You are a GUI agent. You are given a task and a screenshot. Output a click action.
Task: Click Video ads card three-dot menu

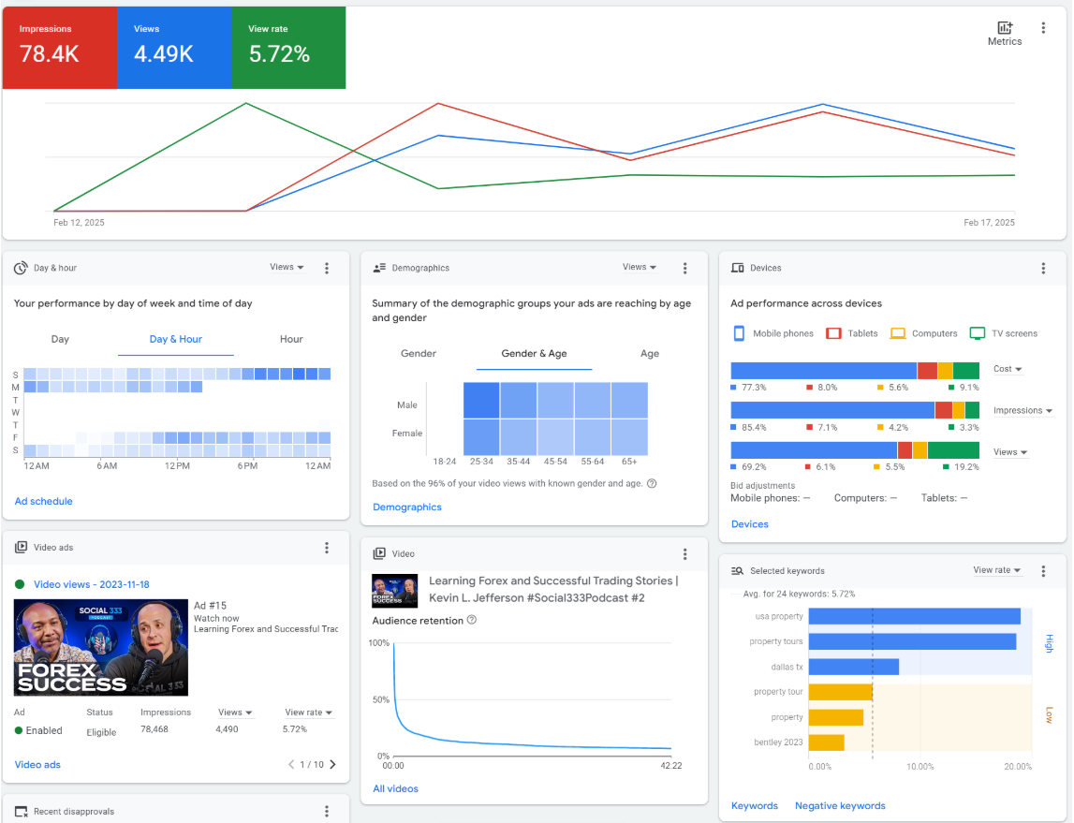point(327,548)
